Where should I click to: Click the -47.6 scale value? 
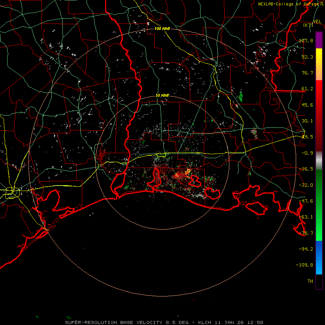pos(306,201)
